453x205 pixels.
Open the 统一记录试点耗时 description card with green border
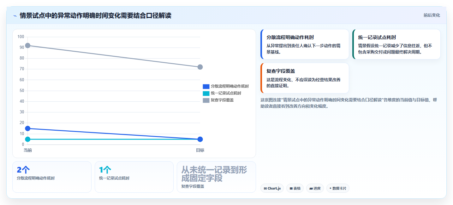click(x=396, y=44)
